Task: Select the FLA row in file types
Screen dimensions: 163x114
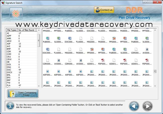Action: coord(22,85)
